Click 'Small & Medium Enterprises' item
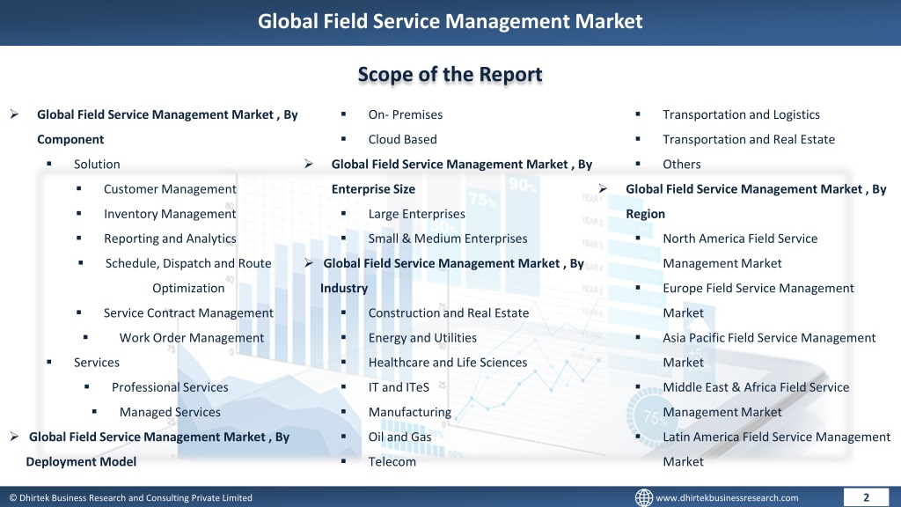 pos(448,239)
